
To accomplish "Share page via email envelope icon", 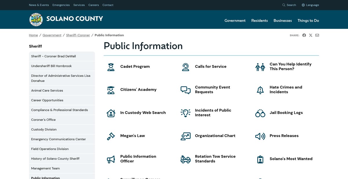I will click(317, 35).
